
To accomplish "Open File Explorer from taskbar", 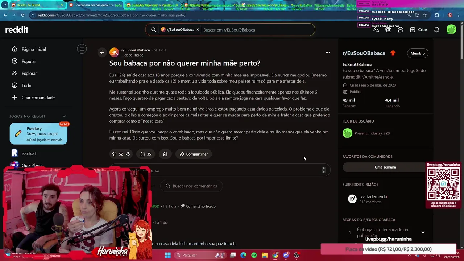I will point(265,255).
